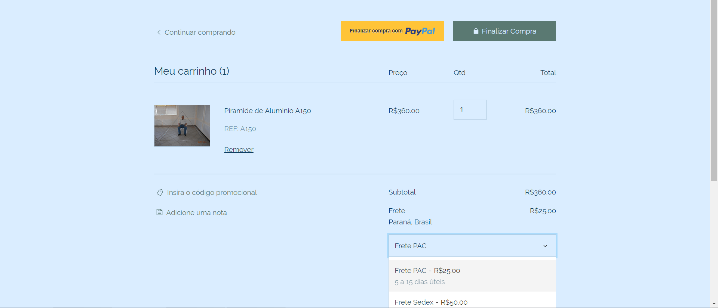Click the note document icon
This screenshot has height=308, width=718.
pos(159,212)
